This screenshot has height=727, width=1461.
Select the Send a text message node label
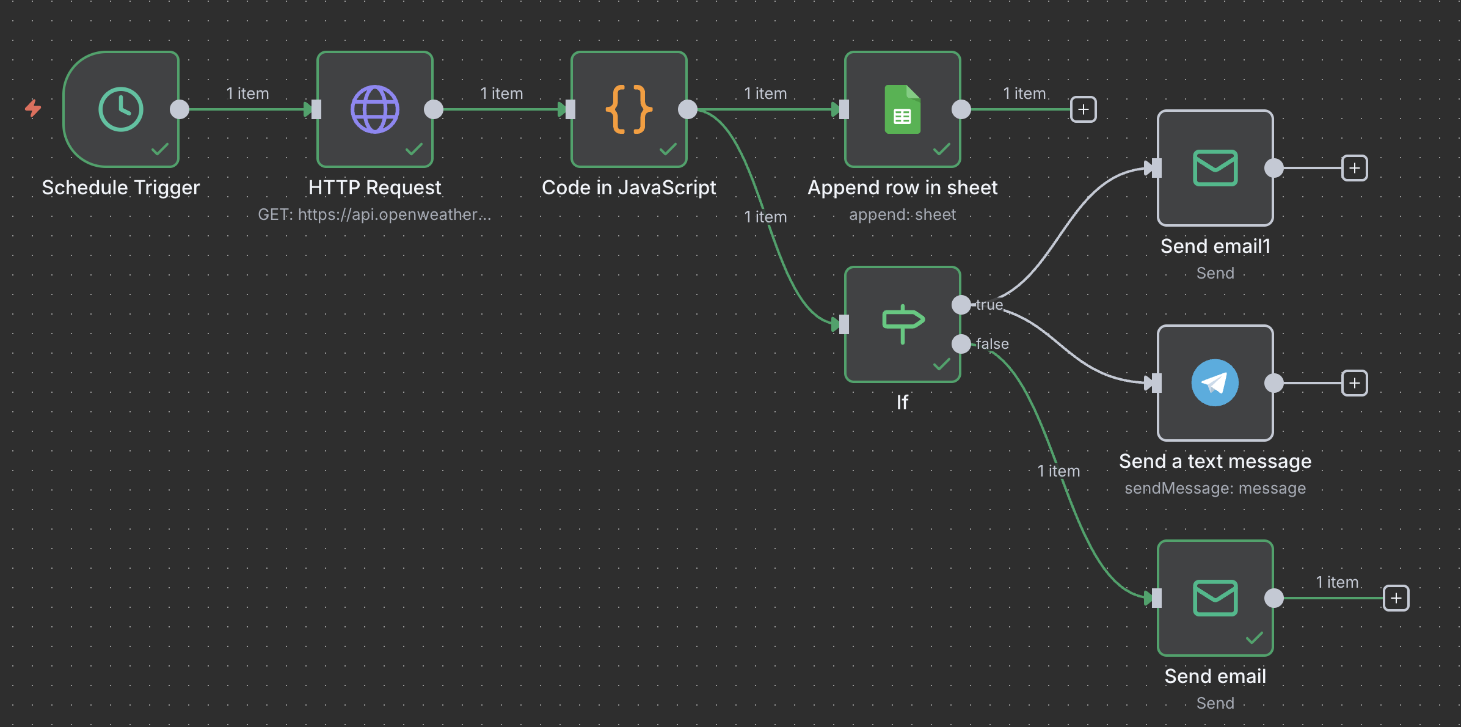coord(1215,461)
